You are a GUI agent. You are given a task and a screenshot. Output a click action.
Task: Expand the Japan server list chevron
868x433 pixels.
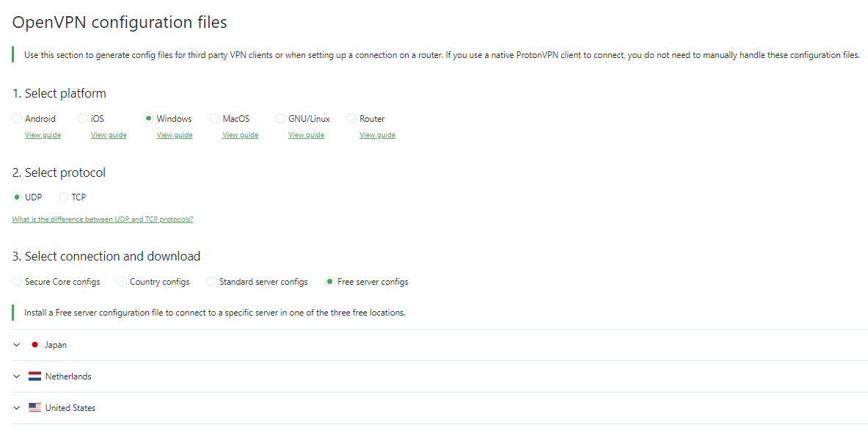17,345
